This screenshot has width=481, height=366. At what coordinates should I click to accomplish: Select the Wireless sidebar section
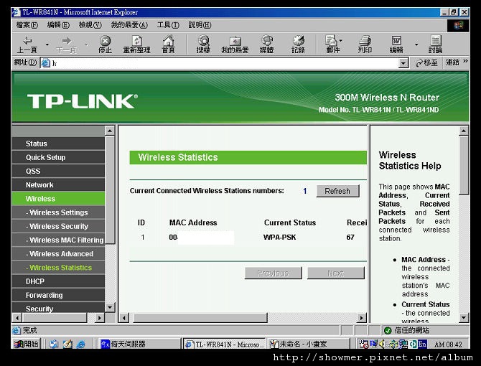pyautogui.click(x=58, y=199)
